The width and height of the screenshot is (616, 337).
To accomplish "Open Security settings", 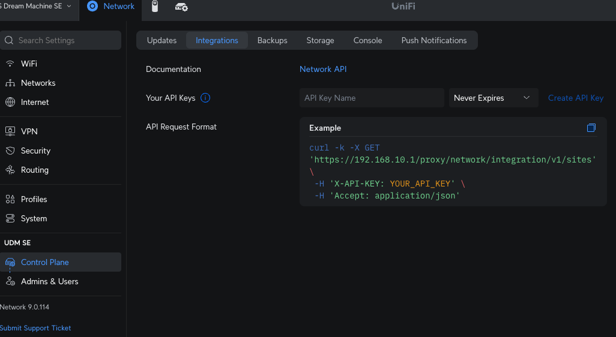I will point(35,151).
